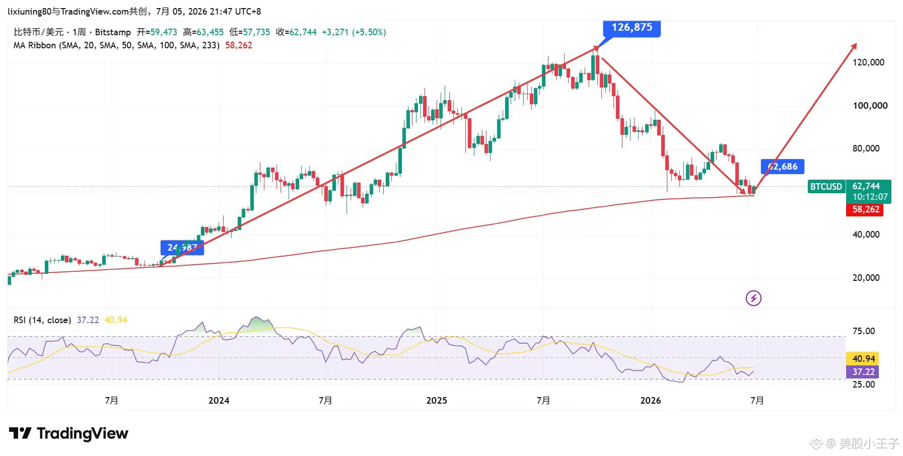Click the 1周 interval in the legend

pyautogui.click(x=79, y=32)
